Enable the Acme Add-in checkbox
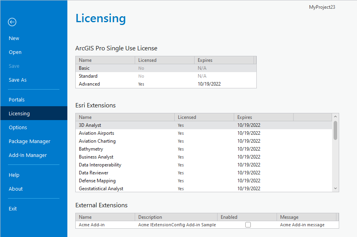 248,224
